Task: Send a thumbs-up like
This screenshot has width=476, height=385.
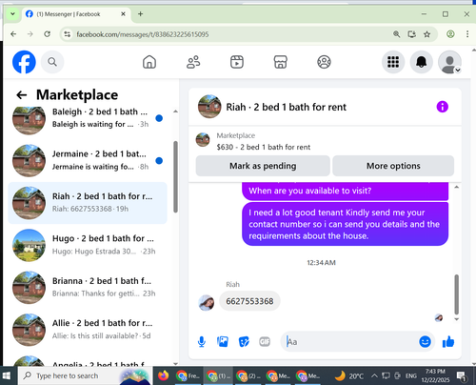Action: point(448,342)
